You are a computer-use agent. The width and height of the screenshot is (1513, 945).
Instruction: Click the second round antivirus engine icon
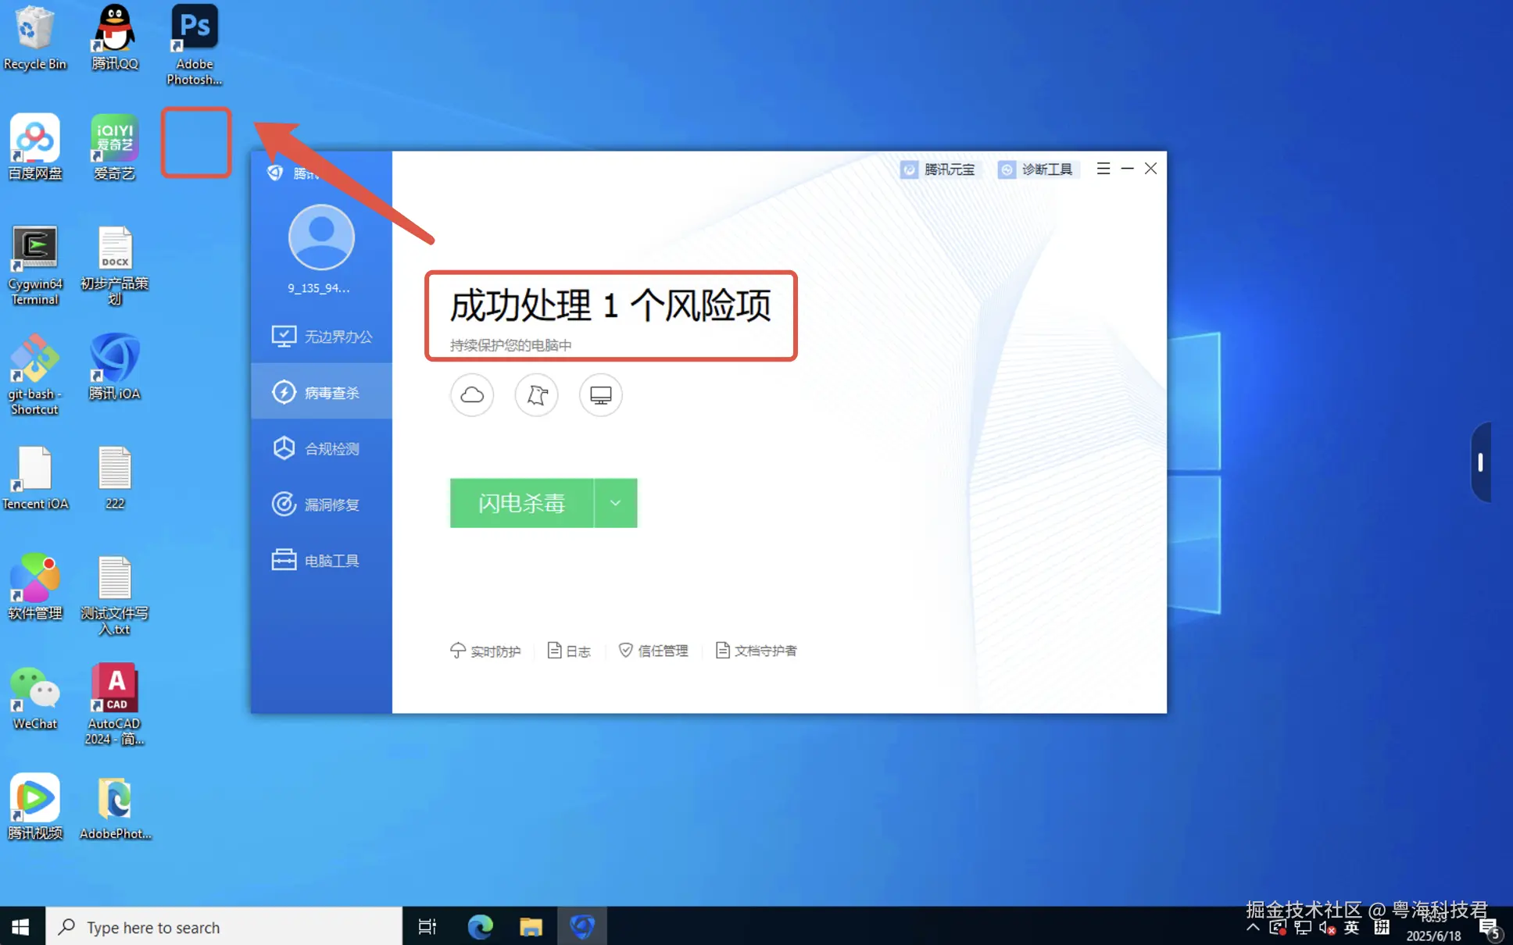536,395
